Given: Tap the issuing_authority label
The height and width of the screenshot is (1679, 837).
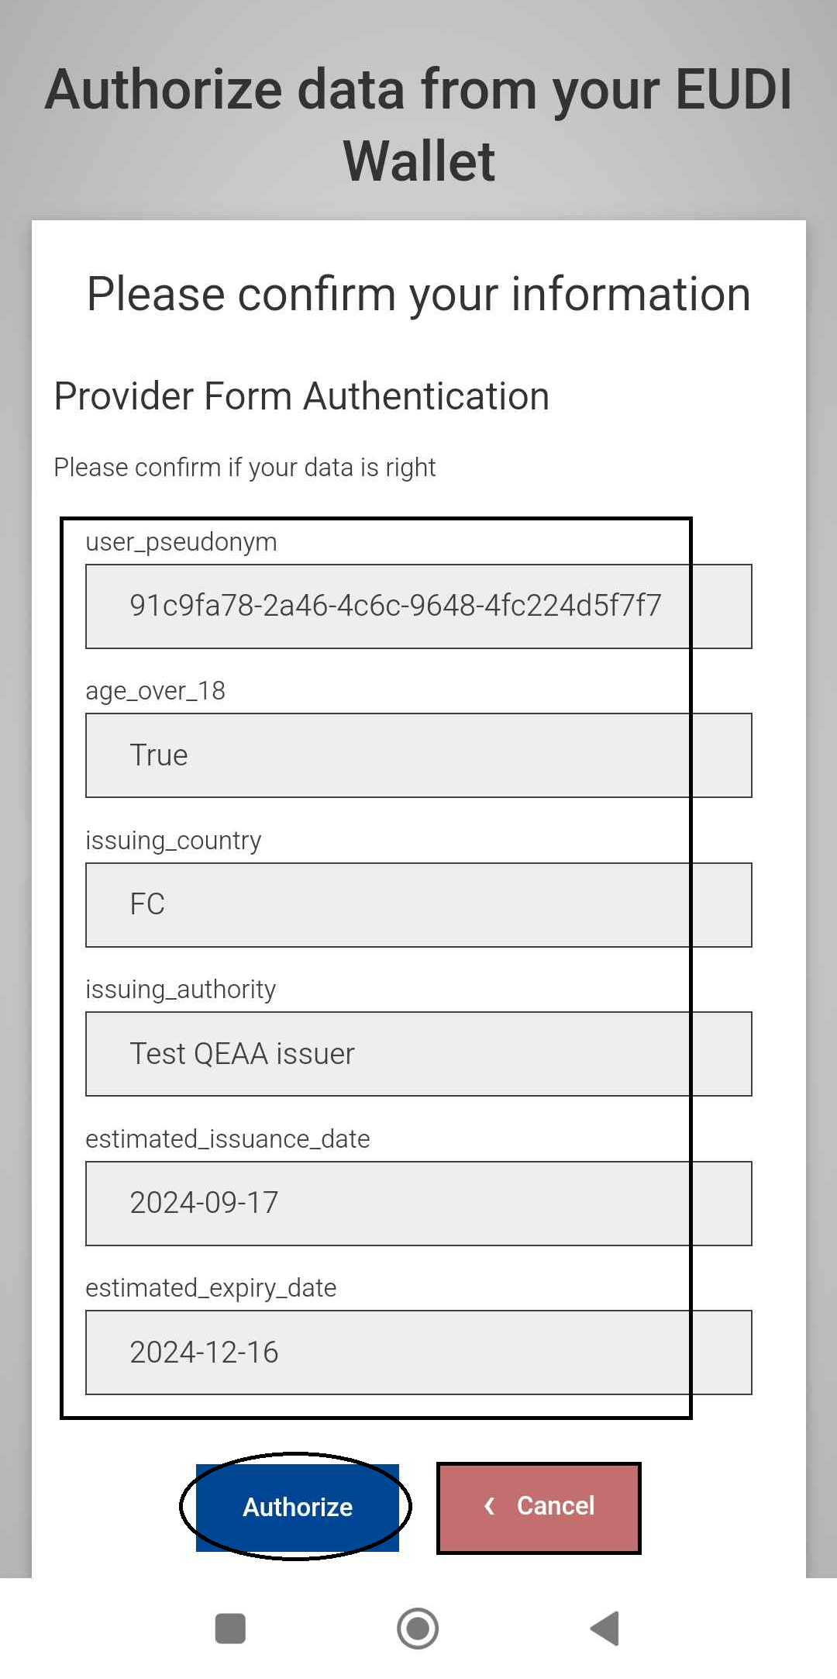Looking at the screenshot, I should coord(181,990).
